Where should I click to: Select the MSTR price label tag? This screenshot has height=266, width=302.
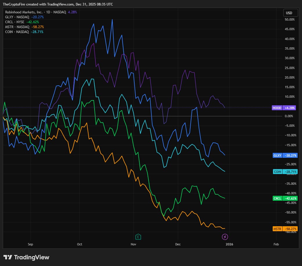[285, 229]
